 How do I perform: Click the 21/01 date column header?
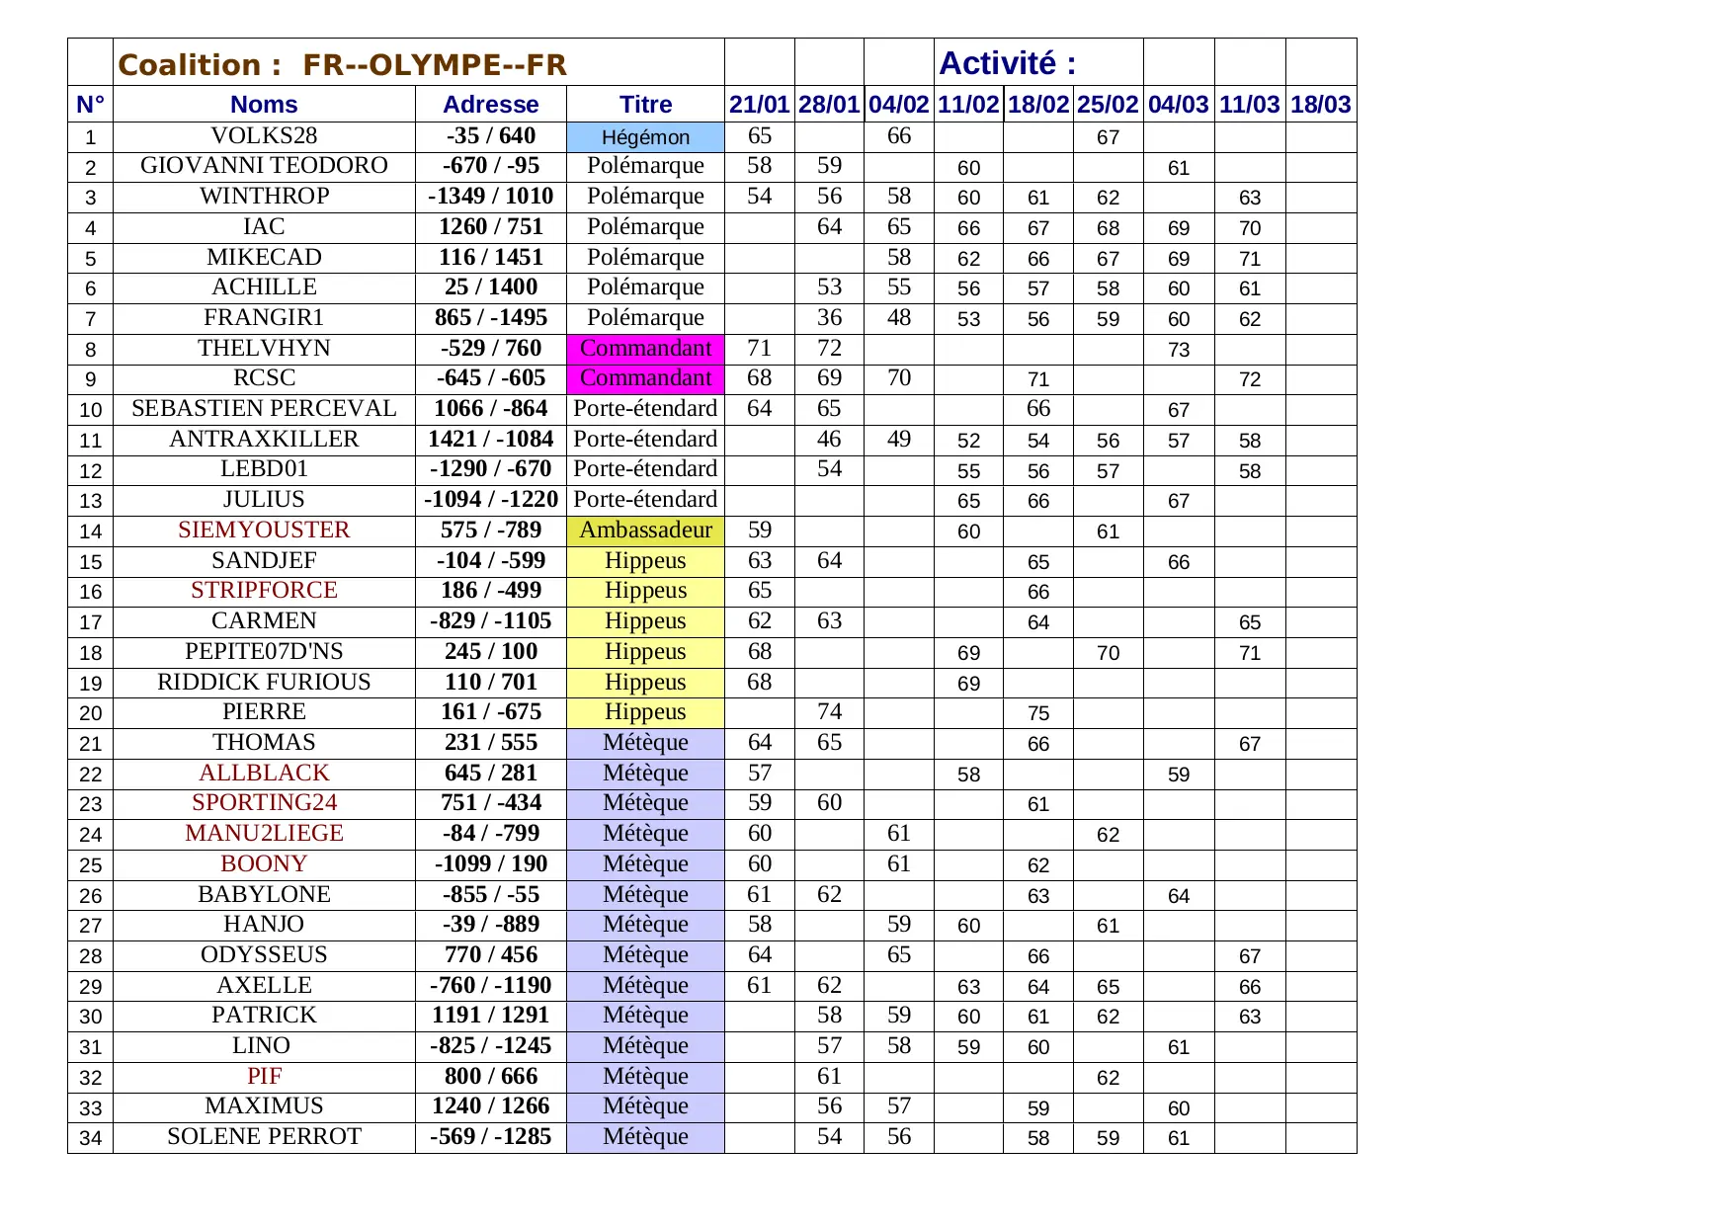tap(759, 105)
